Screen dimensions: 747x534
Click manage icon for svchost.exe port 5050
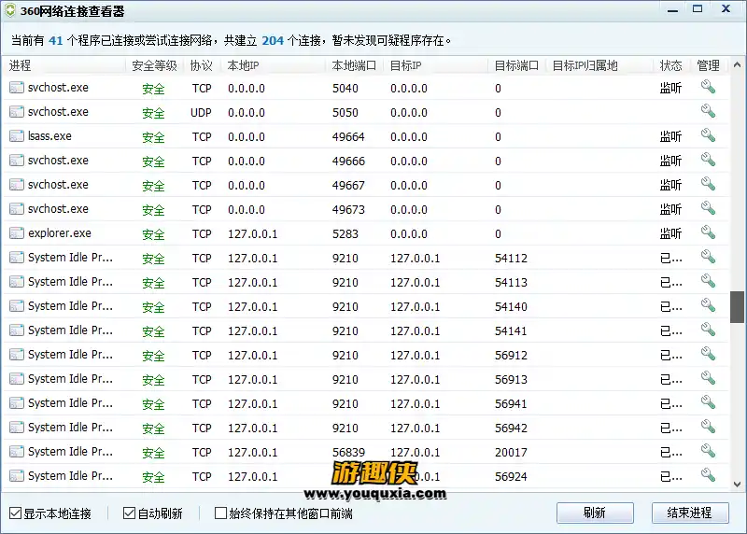pyautogui.click(x=708, y=111)
